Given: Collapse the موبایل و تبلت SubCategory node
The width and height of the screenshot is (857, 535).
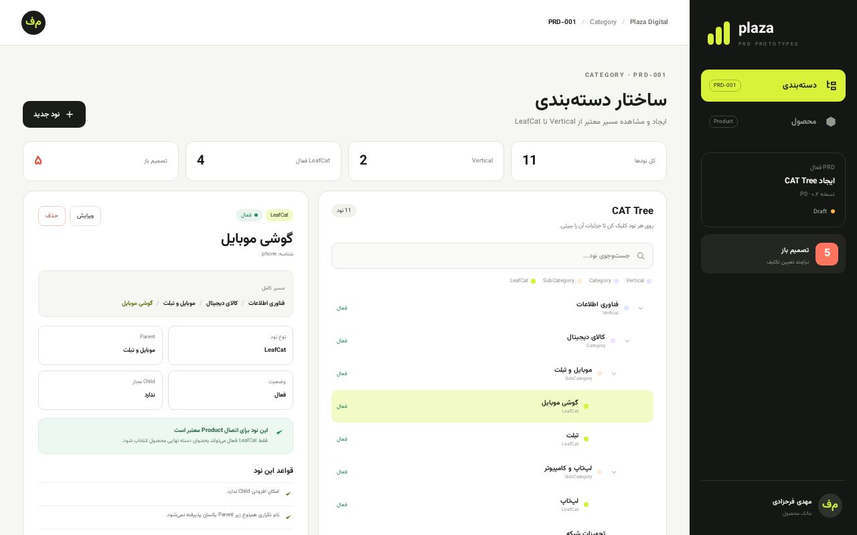Looking at the screenshot, I should [614, 374].
